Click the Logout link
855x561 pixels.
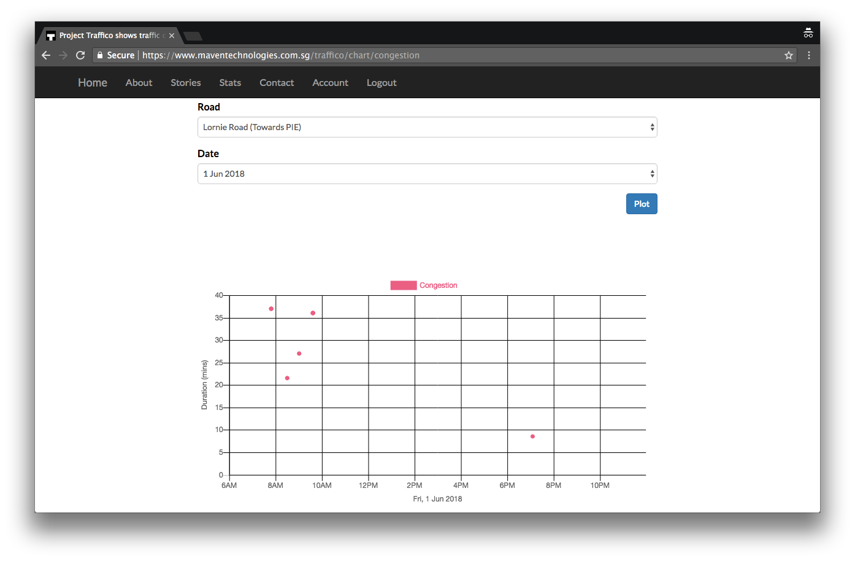(381, 83)
